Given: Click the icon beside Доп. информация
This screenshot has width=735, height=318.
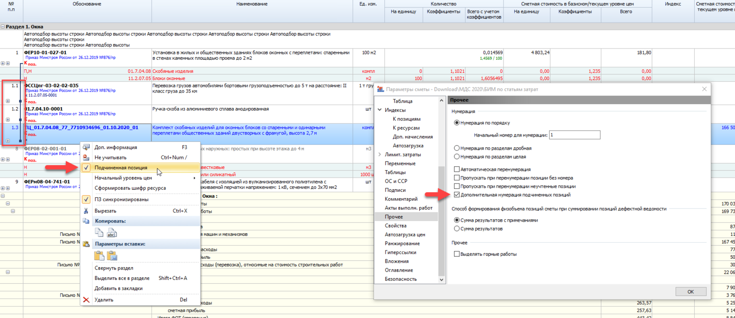Looking at the screenshot, I should point(86,147).
